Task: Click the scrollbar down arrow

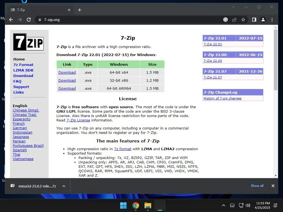Action: [276, 175]
